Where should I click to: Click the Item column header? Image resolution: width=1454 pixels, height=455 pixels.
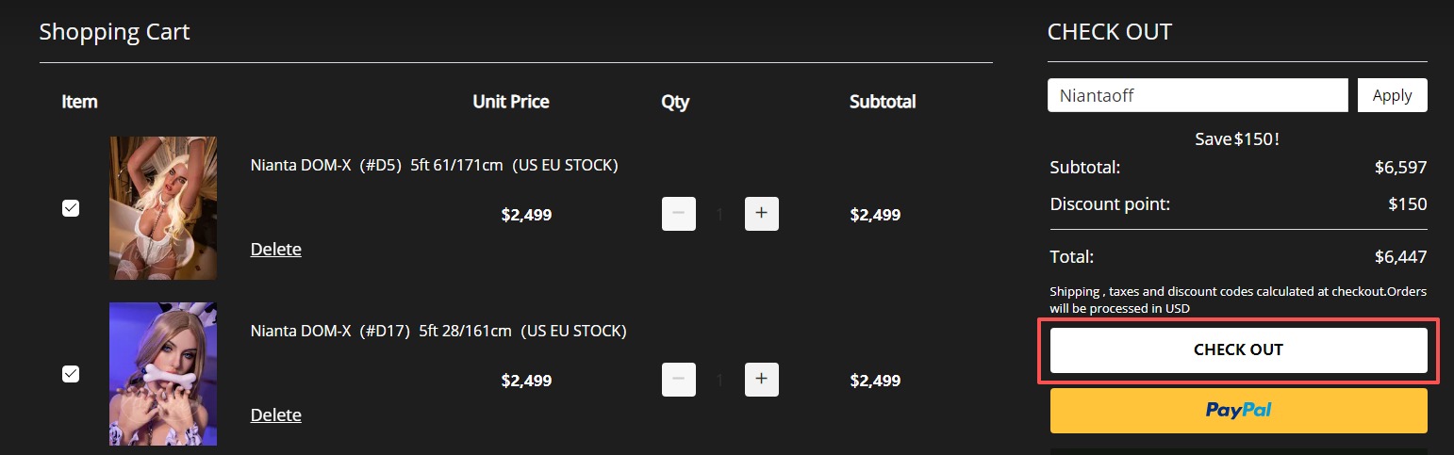point(79,102)
